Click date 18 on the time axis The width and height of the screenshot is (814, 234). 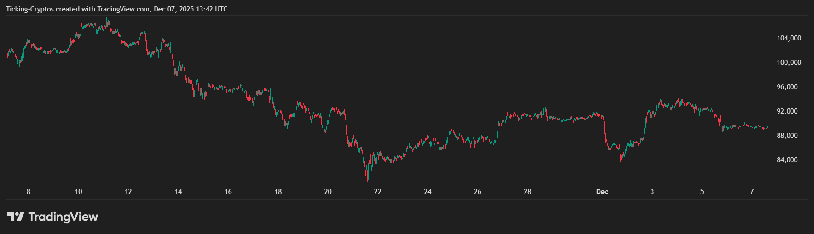click(x=278, y=192)
